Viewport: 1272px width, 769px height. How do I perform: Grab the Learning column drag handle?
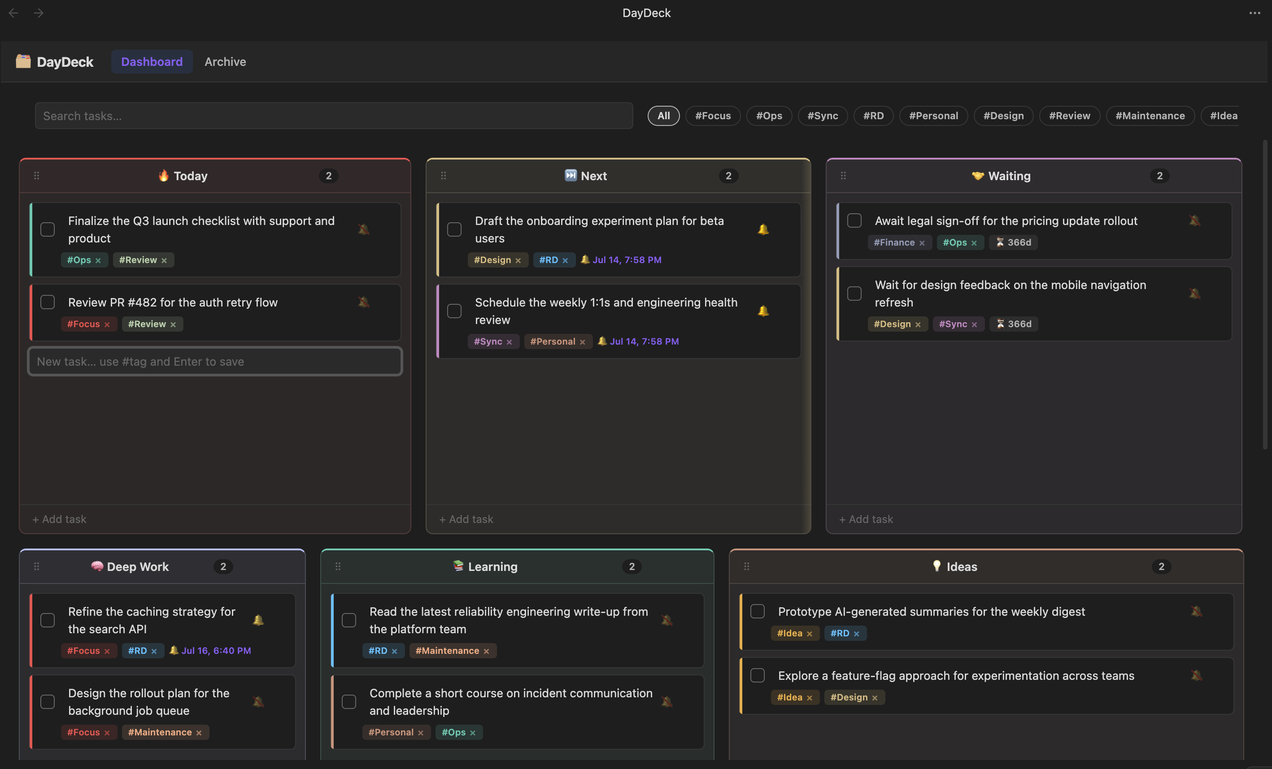(x=338, y=566)
